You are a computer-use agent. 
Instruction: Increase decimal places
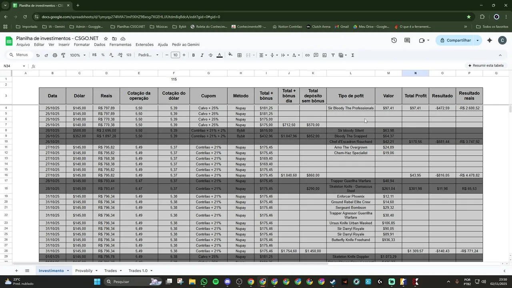[120, 55]
